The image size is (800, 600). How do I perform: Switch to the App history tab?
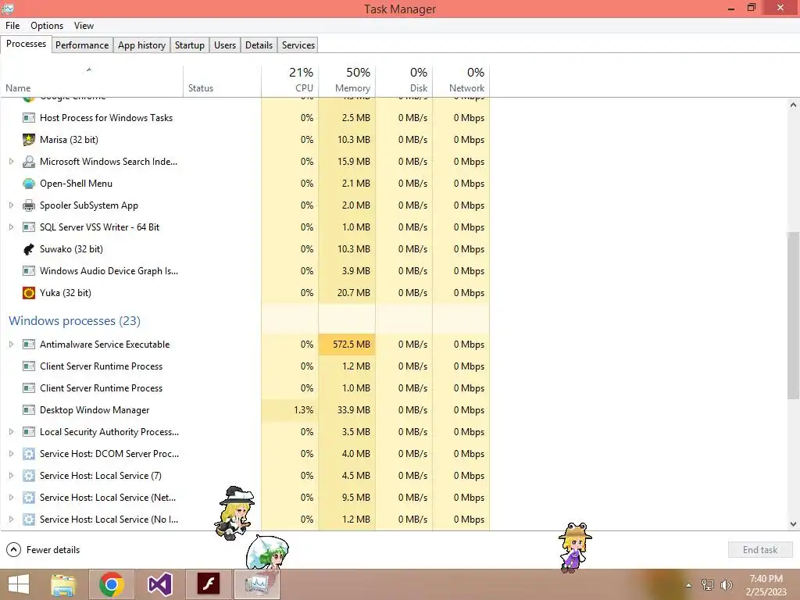[x=142, y=45]
